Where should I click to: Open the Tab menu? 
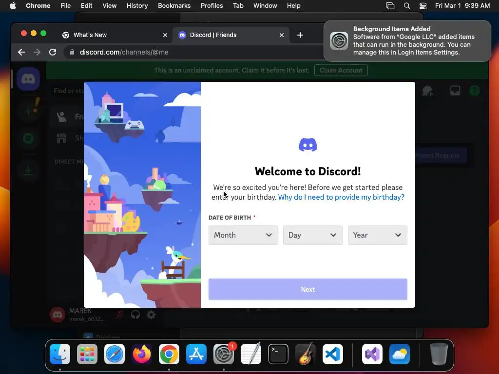click(x=238, y=6)
